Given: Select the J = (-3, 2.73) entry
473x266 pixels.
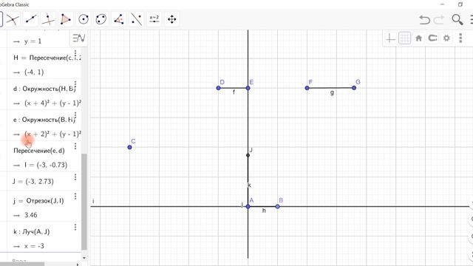Looking at the screenshot, I should click(33, 181).
